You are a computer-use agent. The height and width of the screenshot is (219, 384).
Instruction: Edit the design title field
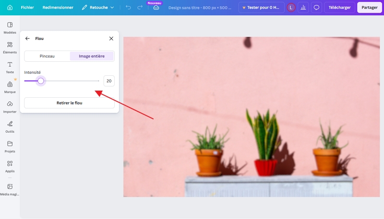pos(200,8)
